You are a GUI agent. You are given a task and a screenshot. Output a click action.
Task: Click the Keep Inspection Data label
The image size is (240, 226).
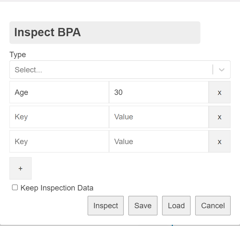pyautogui.click(x=57, y=188)
